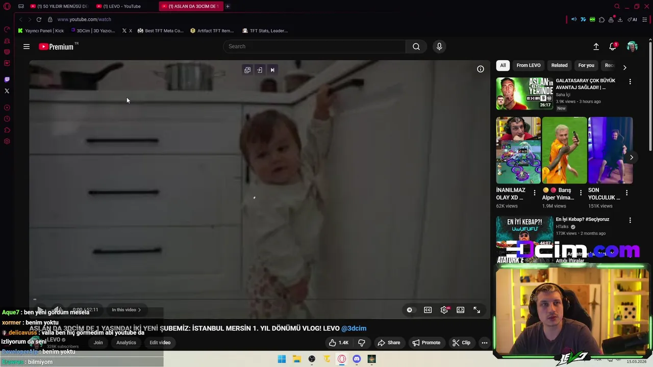
Task: Open options for 'En İyi Kebap?' video
Action: coord(630,220)
